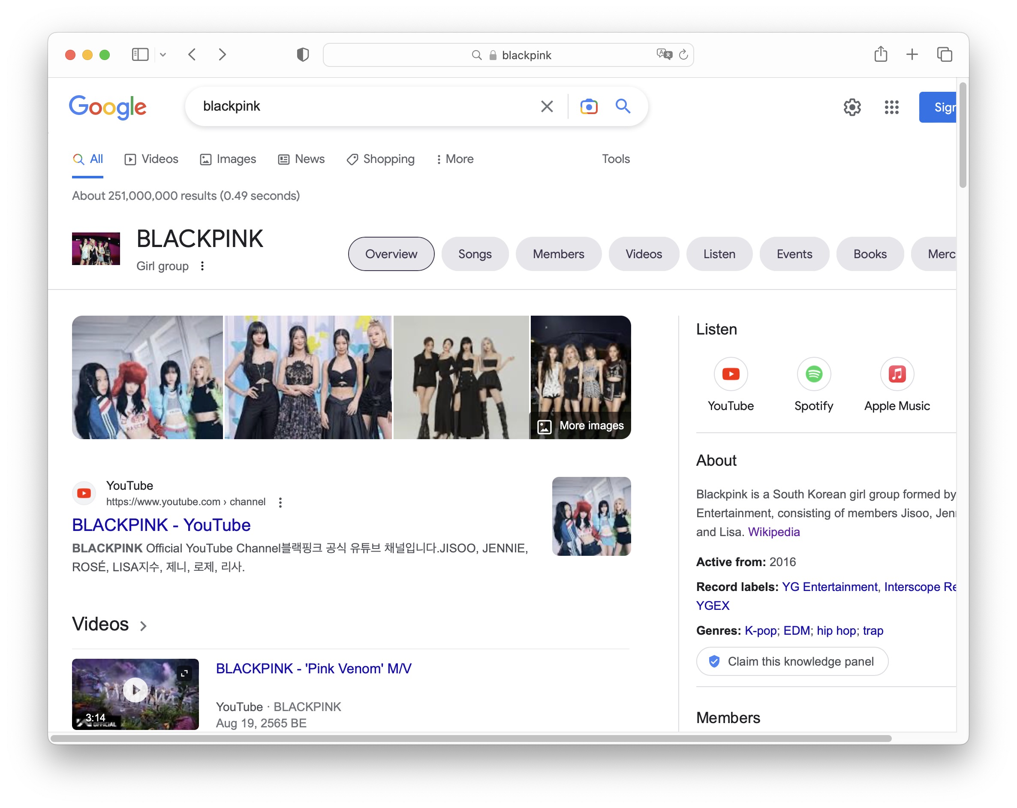1017x808 pixels.
Task: Click Claim this knowledge panel button
Action: [x=792, y=661]
